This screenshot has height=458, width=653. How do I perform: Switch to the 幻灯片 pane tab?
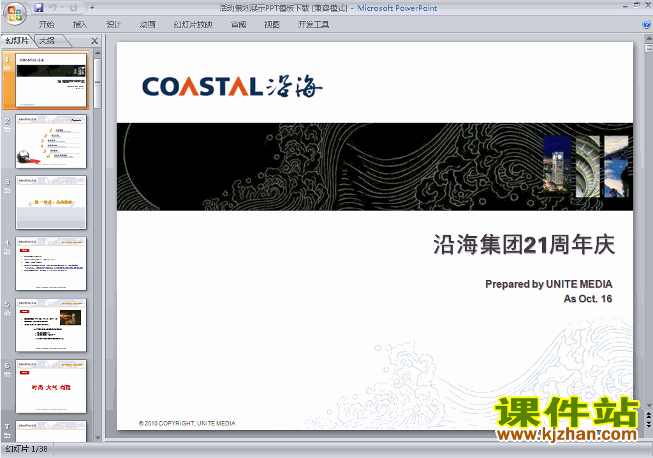click(x=17, y=40)
